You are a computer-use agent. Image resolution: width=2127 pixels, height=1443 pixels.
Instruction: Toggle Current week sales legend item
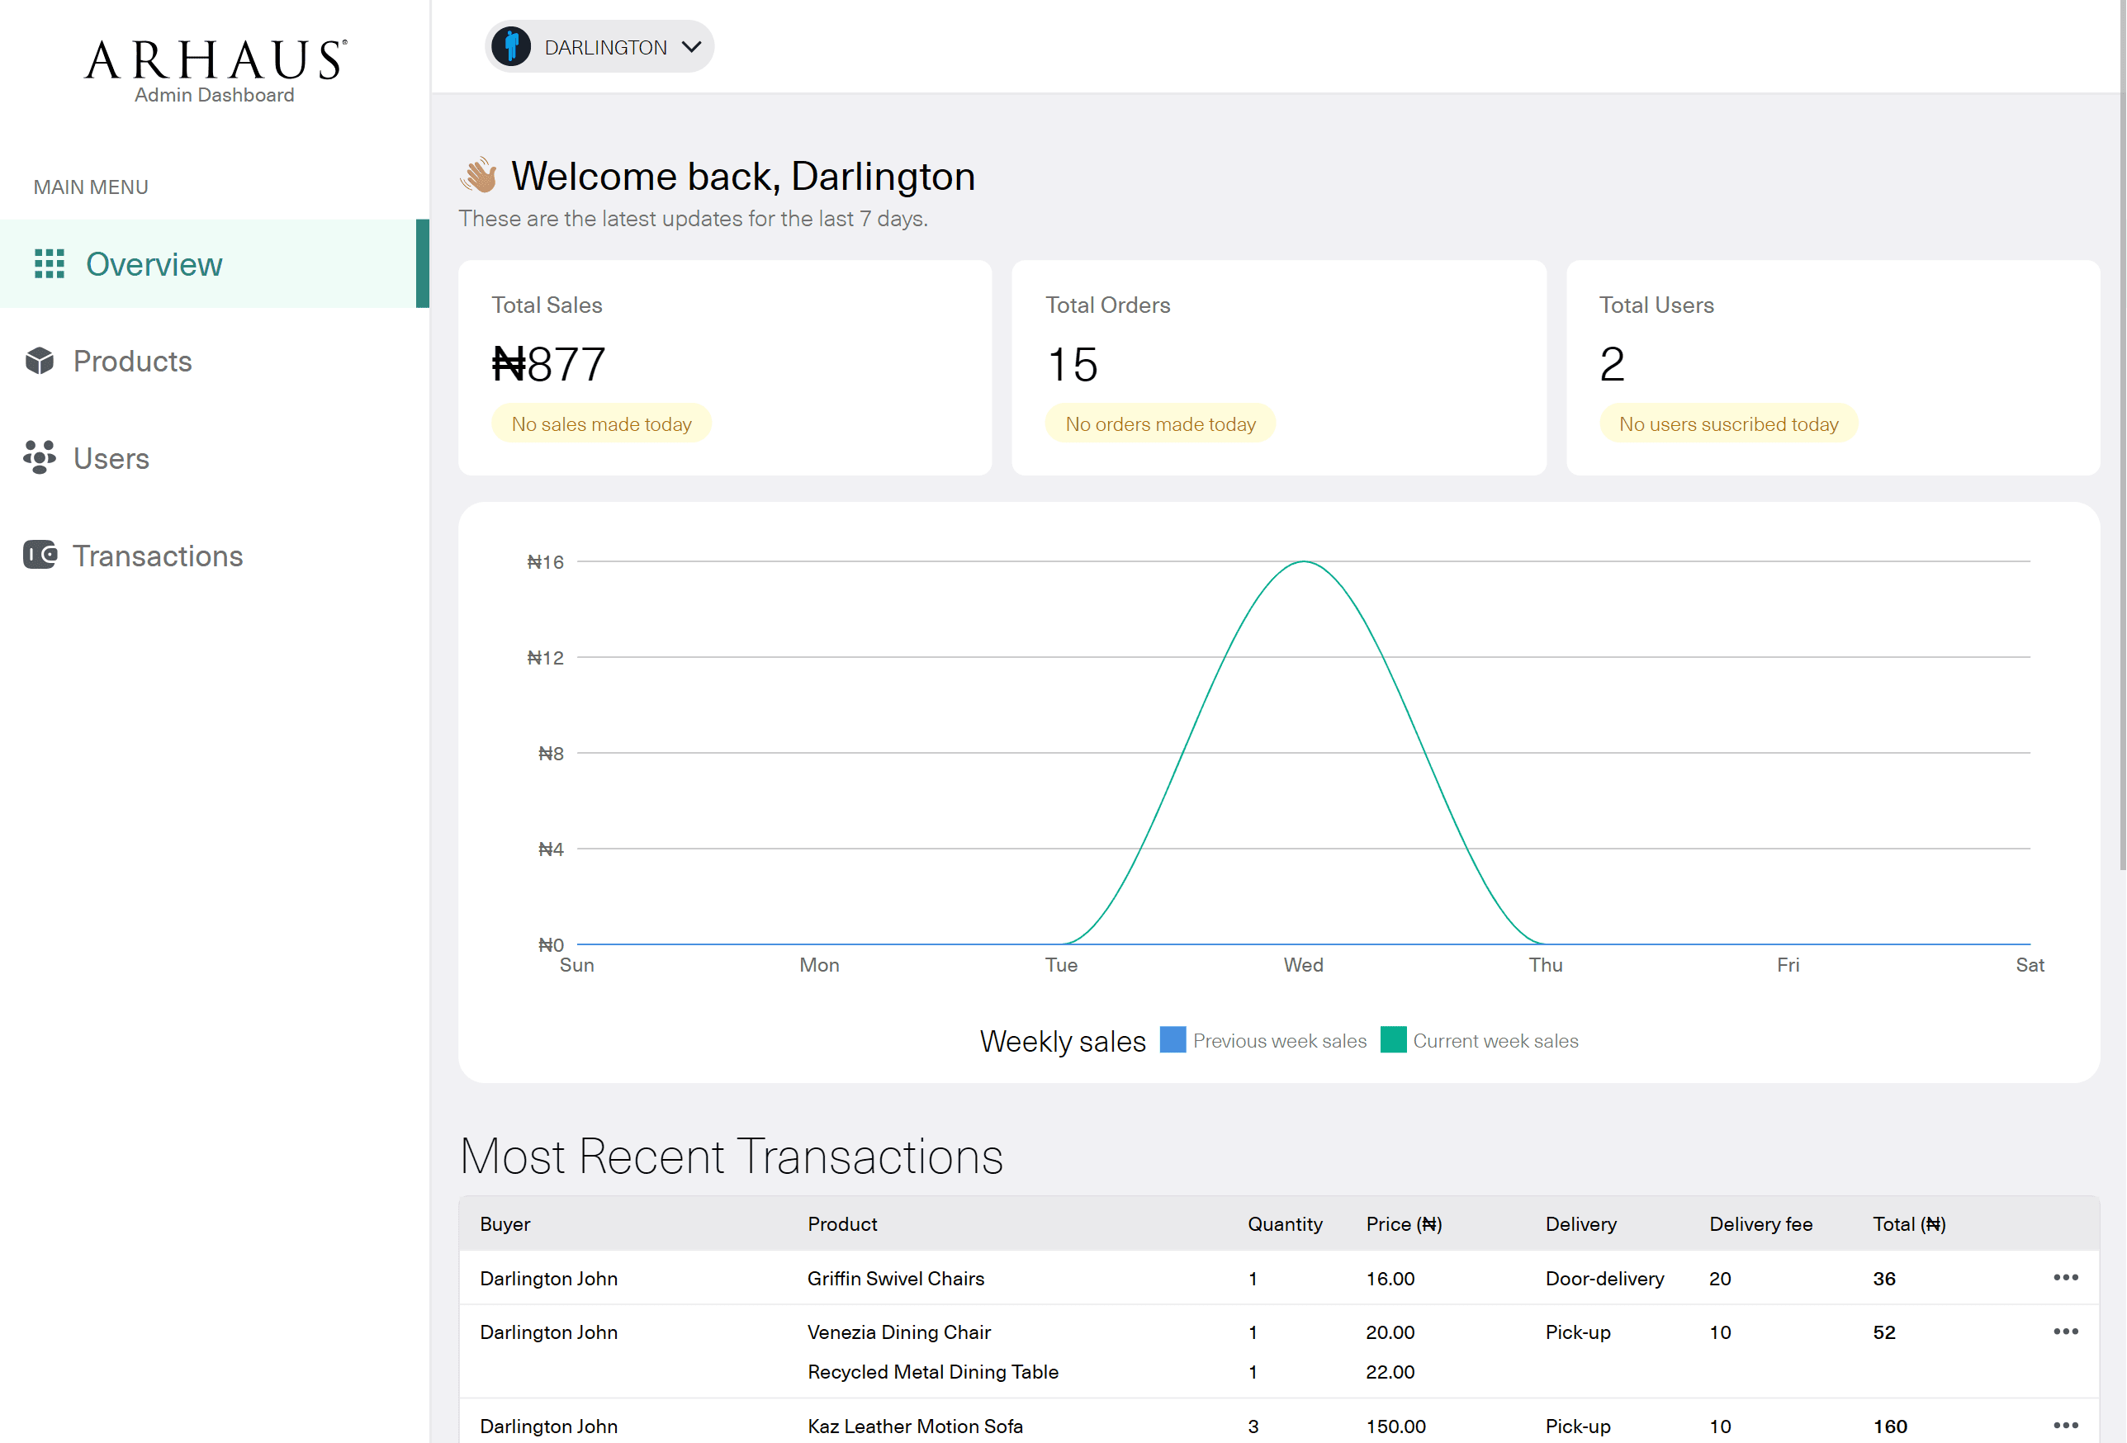click(x=1495, y=1040)
